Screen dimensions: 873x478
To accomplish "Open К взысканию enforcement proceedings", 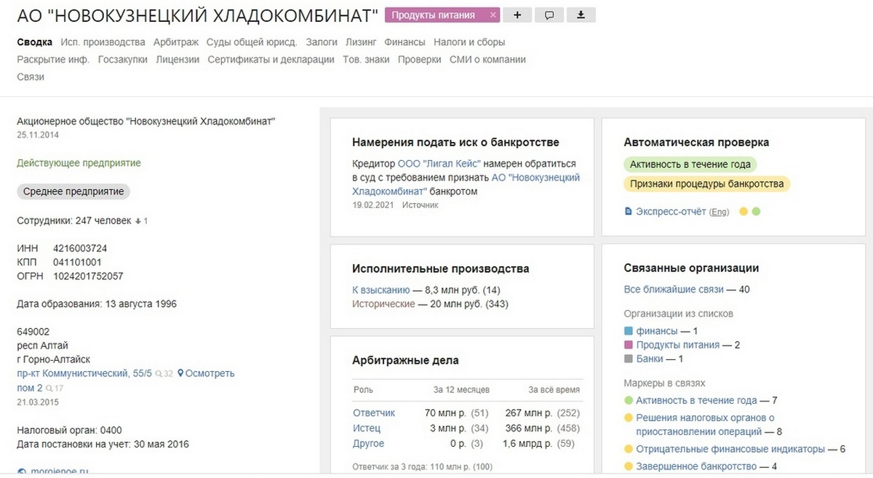I will click(x=380, y=290).
